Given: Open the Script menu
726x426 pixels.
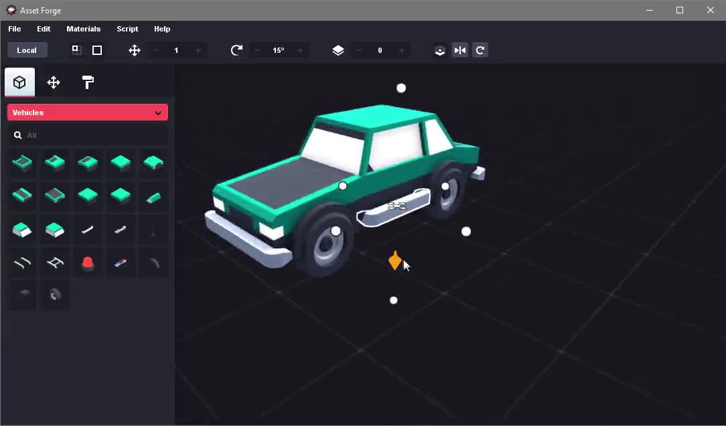Looking at the screenshot, I should point(127,29).
